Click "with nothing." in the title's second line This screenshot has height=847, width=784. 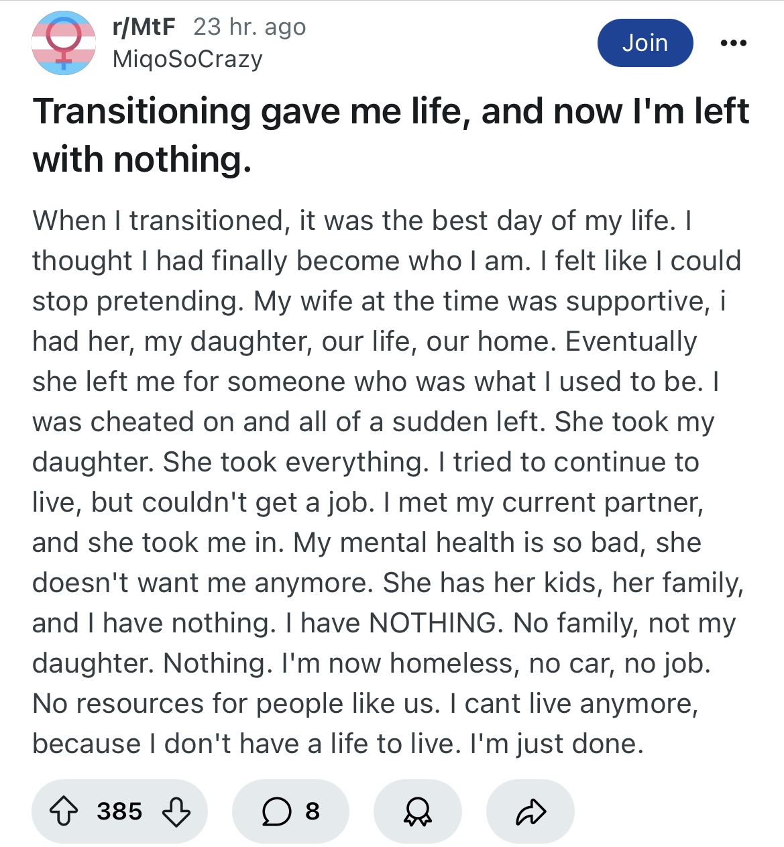click(142, 160)
